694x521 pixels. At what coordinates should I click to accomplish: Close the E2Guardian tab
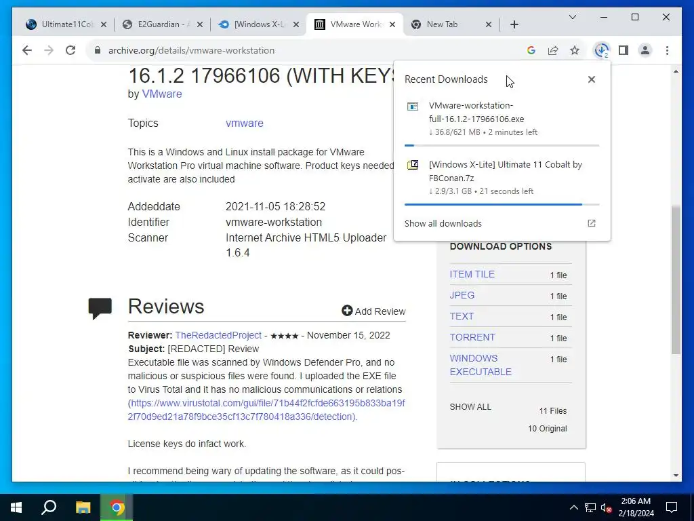tap(200, 24)
